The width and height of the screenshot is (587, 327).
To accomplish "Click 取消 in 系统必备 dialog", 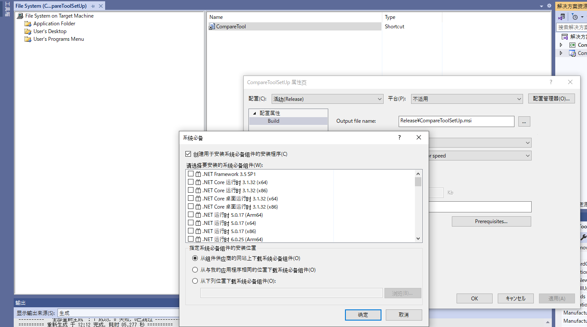I will [x=404, y=315].
